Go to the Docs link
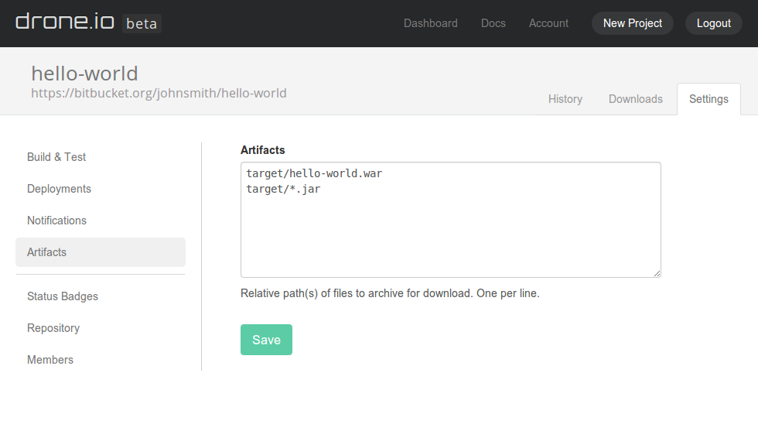This screenshot has height=431, width=758. coord(493,23)
